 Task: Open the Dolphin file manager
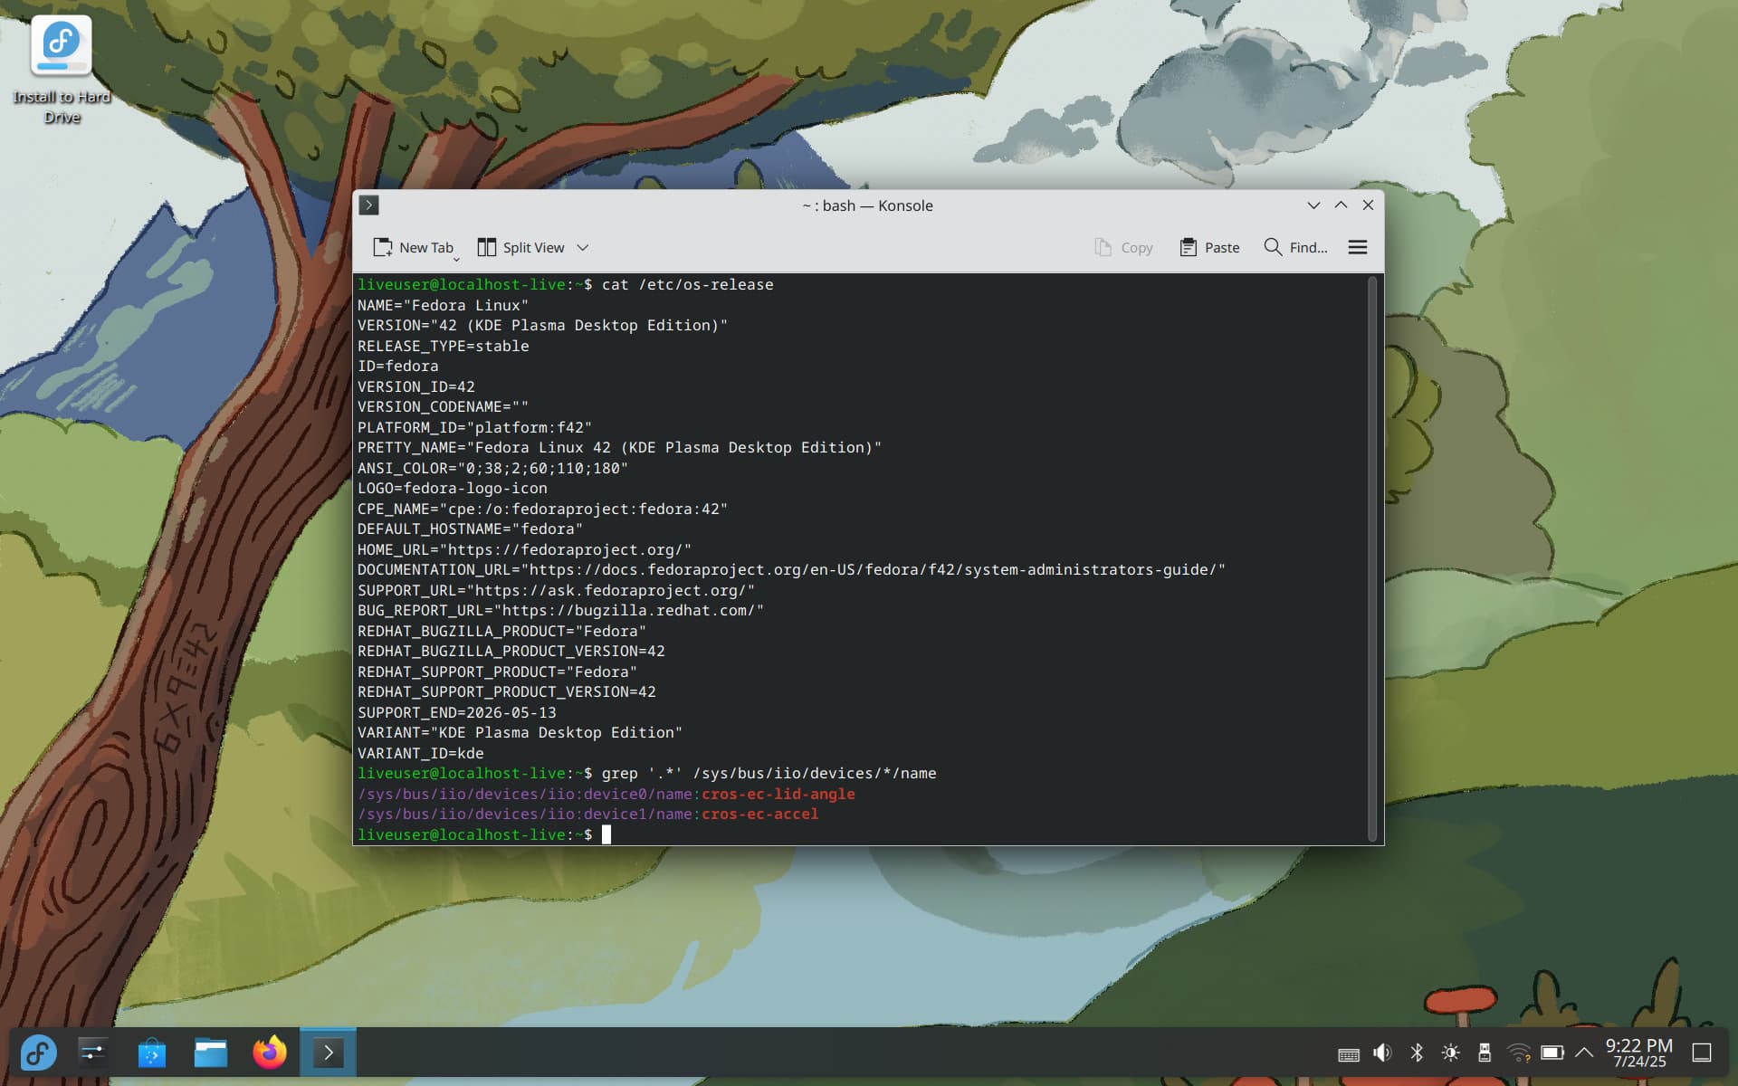[210, 1053]
